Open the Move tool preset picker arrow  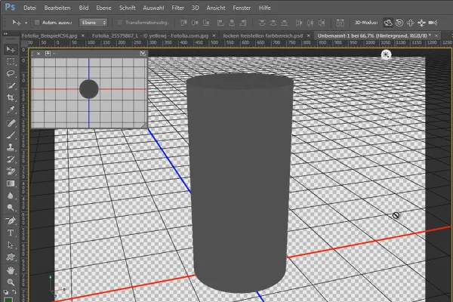pos(26,23)
